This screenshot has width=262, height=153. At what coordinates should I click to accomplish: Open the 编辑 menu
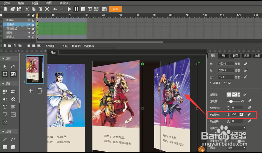point(21,3)
